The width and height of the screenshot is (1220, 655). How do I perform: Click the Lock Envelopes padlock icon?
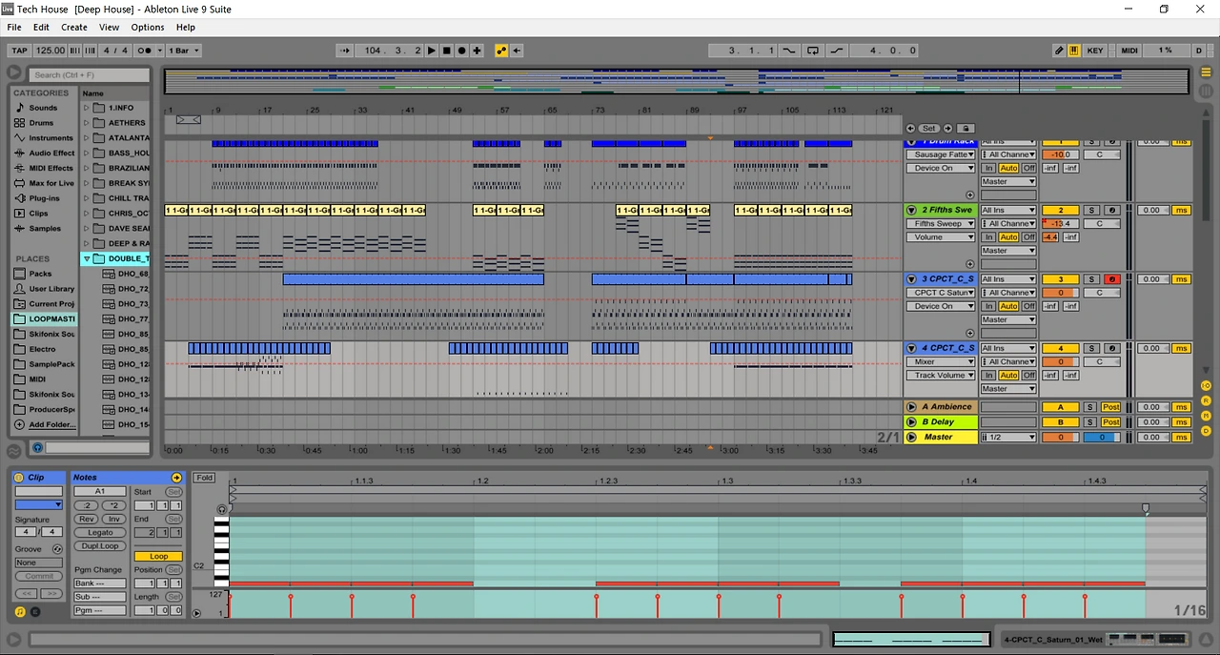(x=965, y=128)
